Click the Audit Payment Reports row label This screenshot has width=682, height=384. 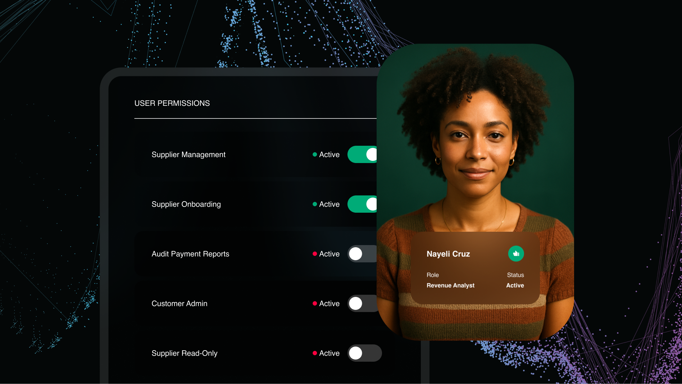coord(190,254)
